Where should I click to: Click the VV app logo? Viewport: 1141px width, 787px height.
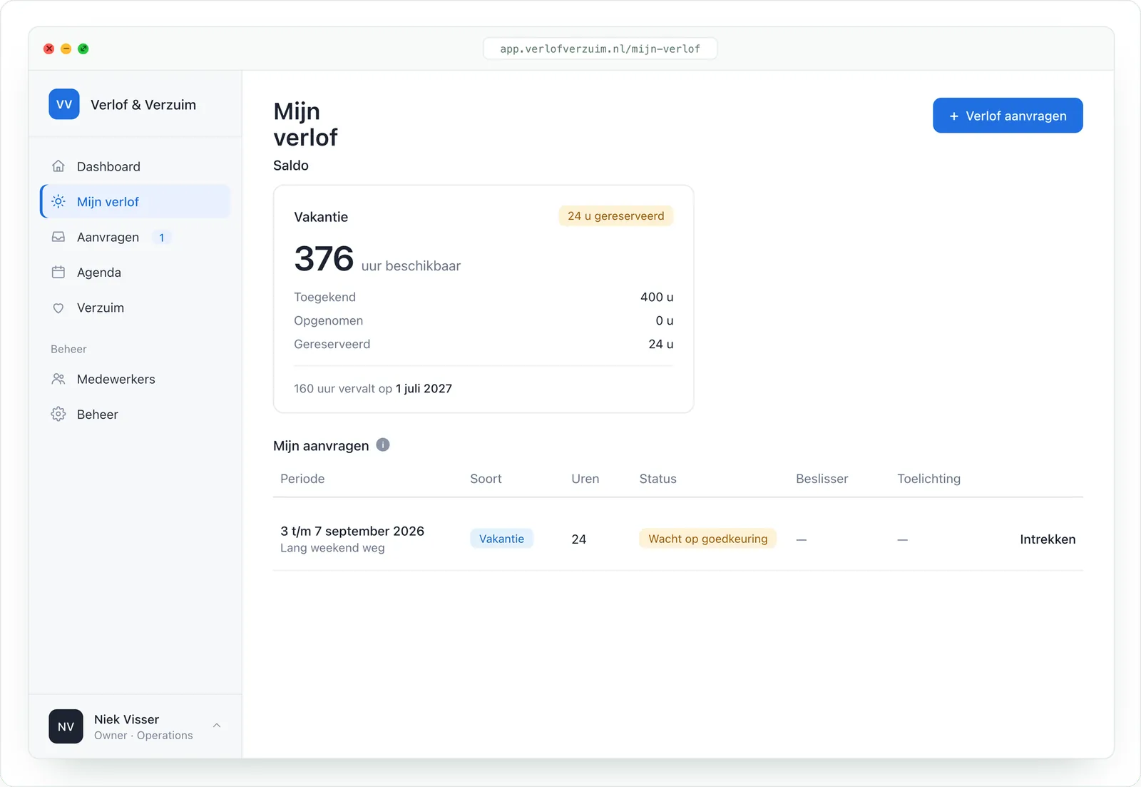[x=64, y=104]
